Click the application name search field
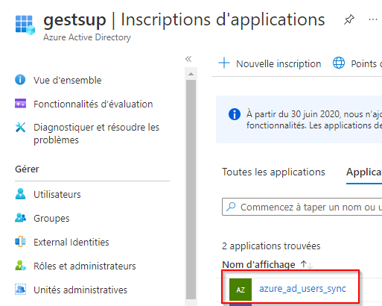The height and width of the screenshot is (306, 382). (302, 207)
